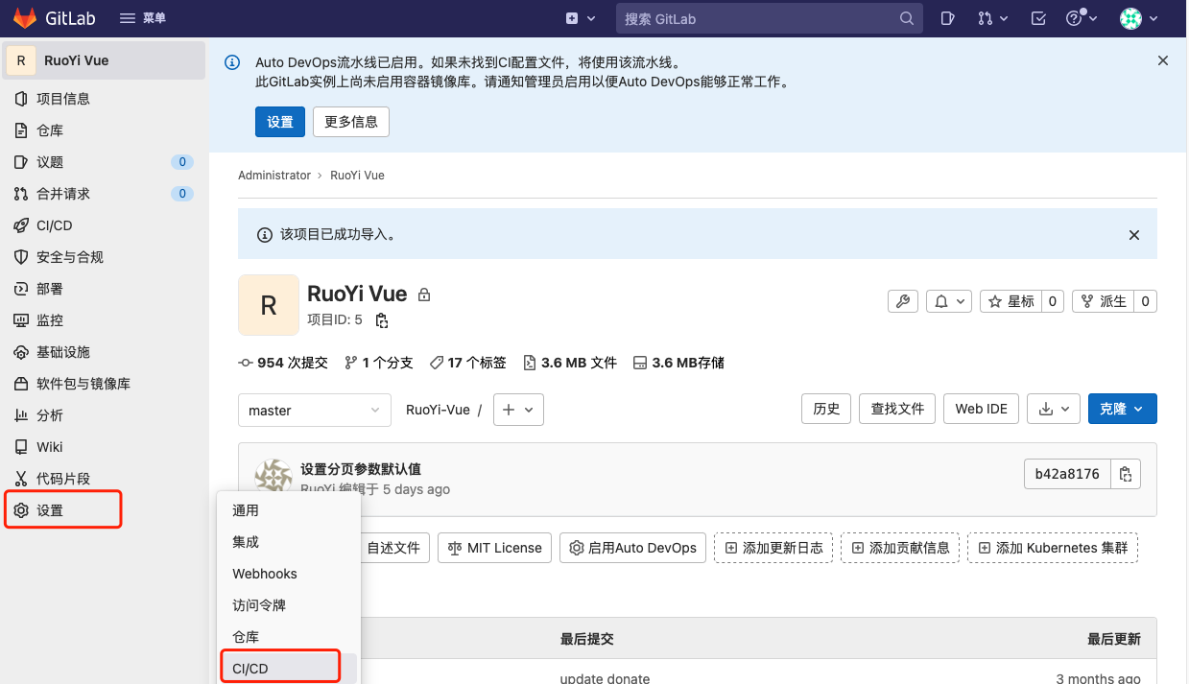This screenshot has height=684, width=1189.
Task: Click the 启用Auto DevOps button
Action: [x=632, y=548]
